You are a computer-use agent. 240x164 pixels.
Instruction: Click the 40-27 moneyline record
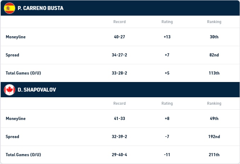click(x=119, y=37)
